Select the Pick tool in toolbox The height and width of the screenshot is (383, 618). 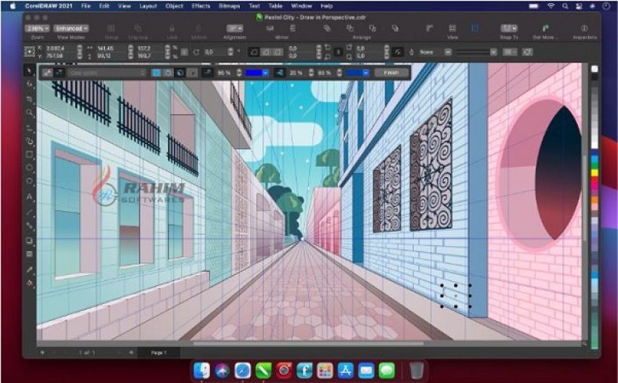click(x=30, y=71)
